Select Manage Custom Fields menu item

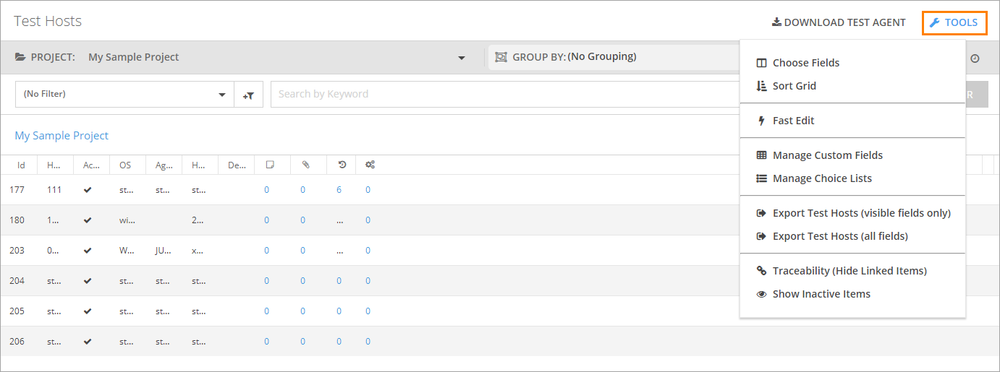(x=827, y=155)
